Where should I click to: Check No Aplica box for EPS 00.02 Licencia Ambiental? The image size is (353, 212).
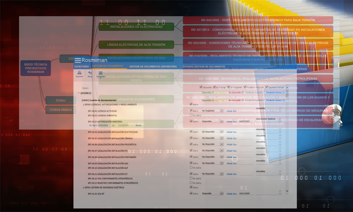point(191,115)
